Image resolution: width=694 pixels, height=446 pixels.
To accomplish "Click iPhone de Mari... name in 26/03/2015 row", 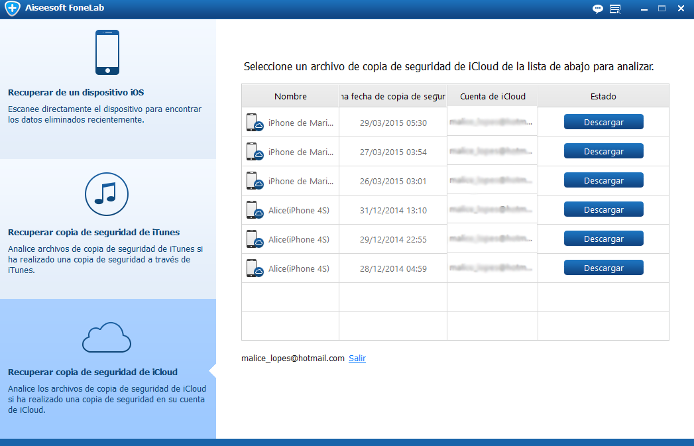I will 301,182.
